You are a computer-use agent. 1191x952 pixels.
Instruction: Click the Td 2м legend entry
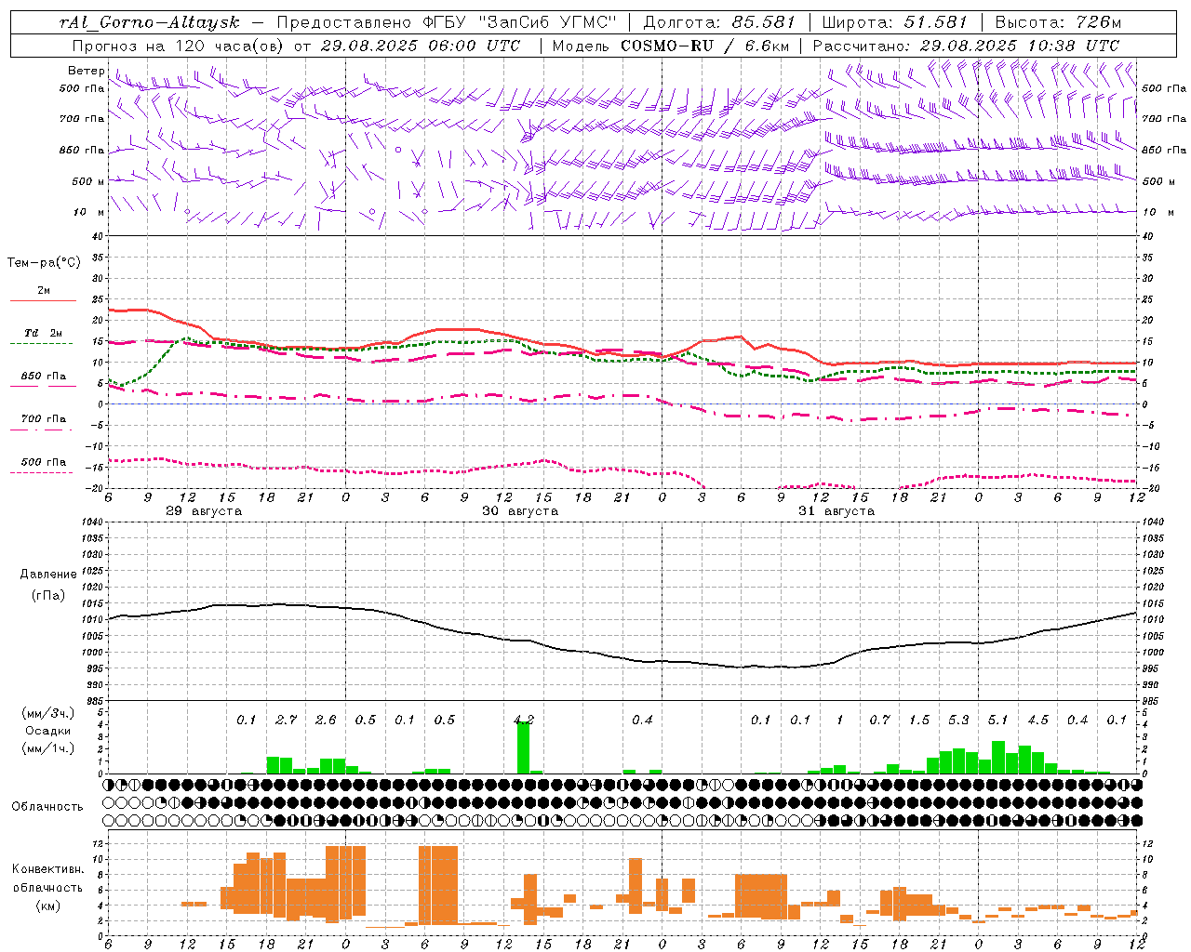pos(44,333)
